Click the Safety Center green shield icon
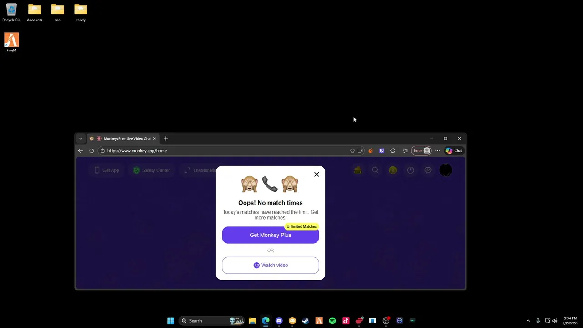Viewport: 583px width, 328px height. 136,170
